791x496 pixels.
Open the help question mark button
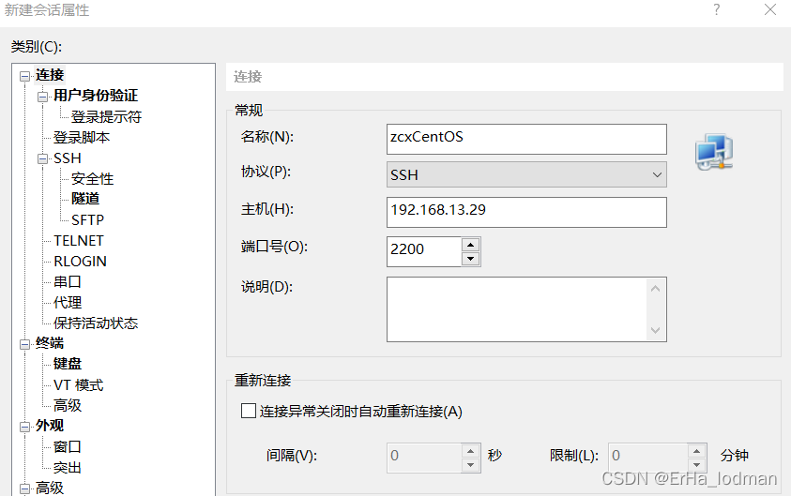point(716,9)
